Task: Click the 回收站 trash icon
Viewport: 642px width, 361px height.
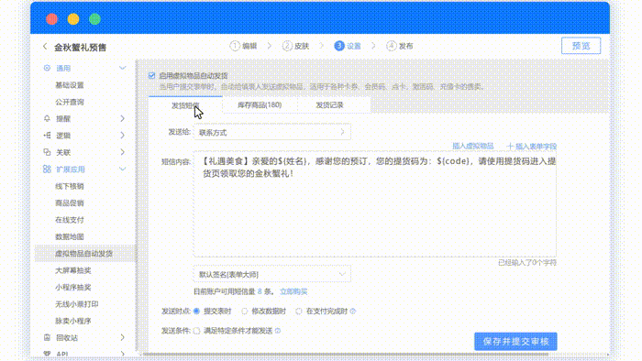Action: click(x=47, y=337)
